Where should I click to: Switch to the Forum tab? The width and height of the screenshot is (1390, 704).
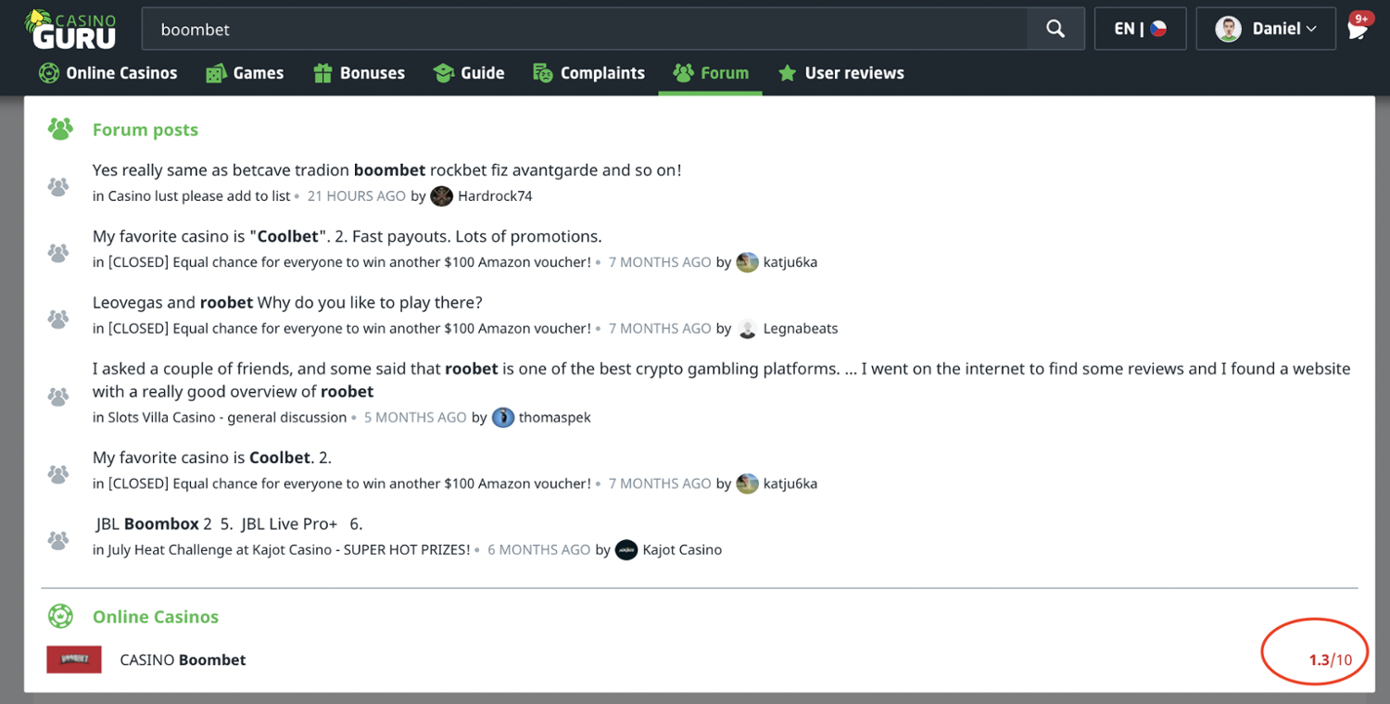711,73
